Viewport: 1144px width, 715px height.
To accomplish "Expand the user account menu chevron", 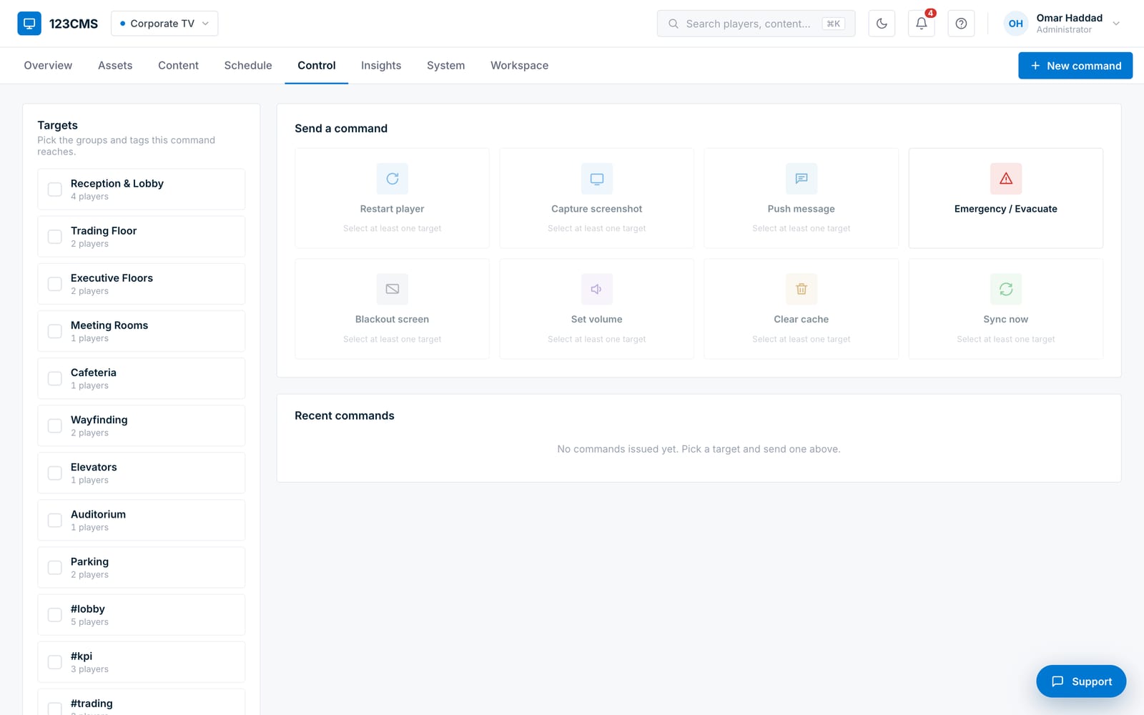I will point(1116,24).
